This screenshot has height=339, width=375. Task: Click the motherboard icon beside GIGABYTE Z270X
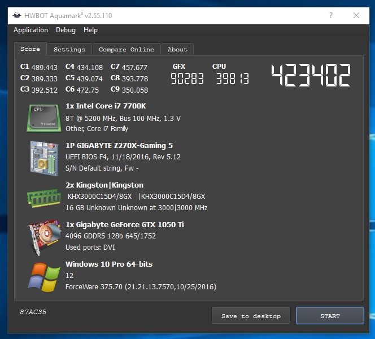click(x=44, y=158)
